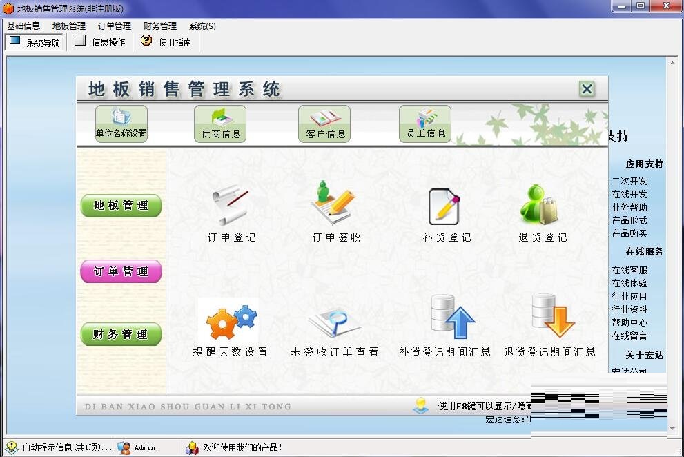The image size is (684, 457).
Task: Open the 客户信息 icon
Action: (323, 124)
